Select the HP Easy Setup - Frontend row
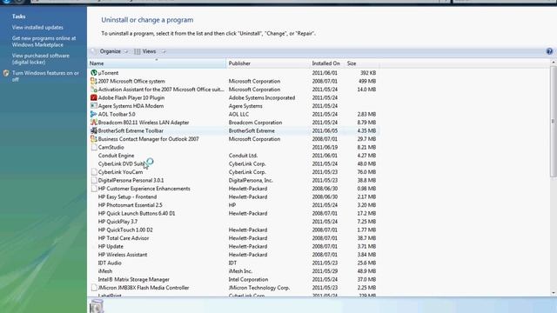This screenshot has width=557, height=313. (234, 197)
